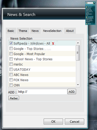Viewport: 97px width, 130px height.
Task: Select the 'ABC News' row text
Action: pyautogui.click(x=21, y=75)
